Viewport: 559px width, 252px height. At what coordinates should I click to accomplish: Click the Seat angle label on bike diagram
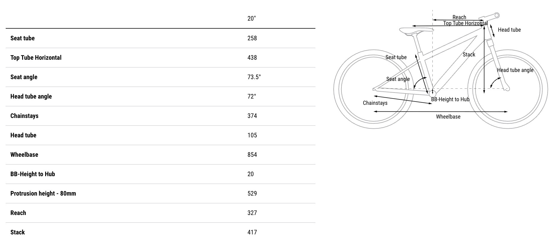398,79
